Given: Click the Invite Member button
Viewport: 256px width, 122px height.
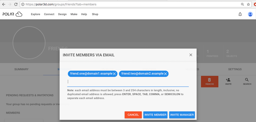Looking at the screenshot, I should pyautogui.click(x=156, y=115).
